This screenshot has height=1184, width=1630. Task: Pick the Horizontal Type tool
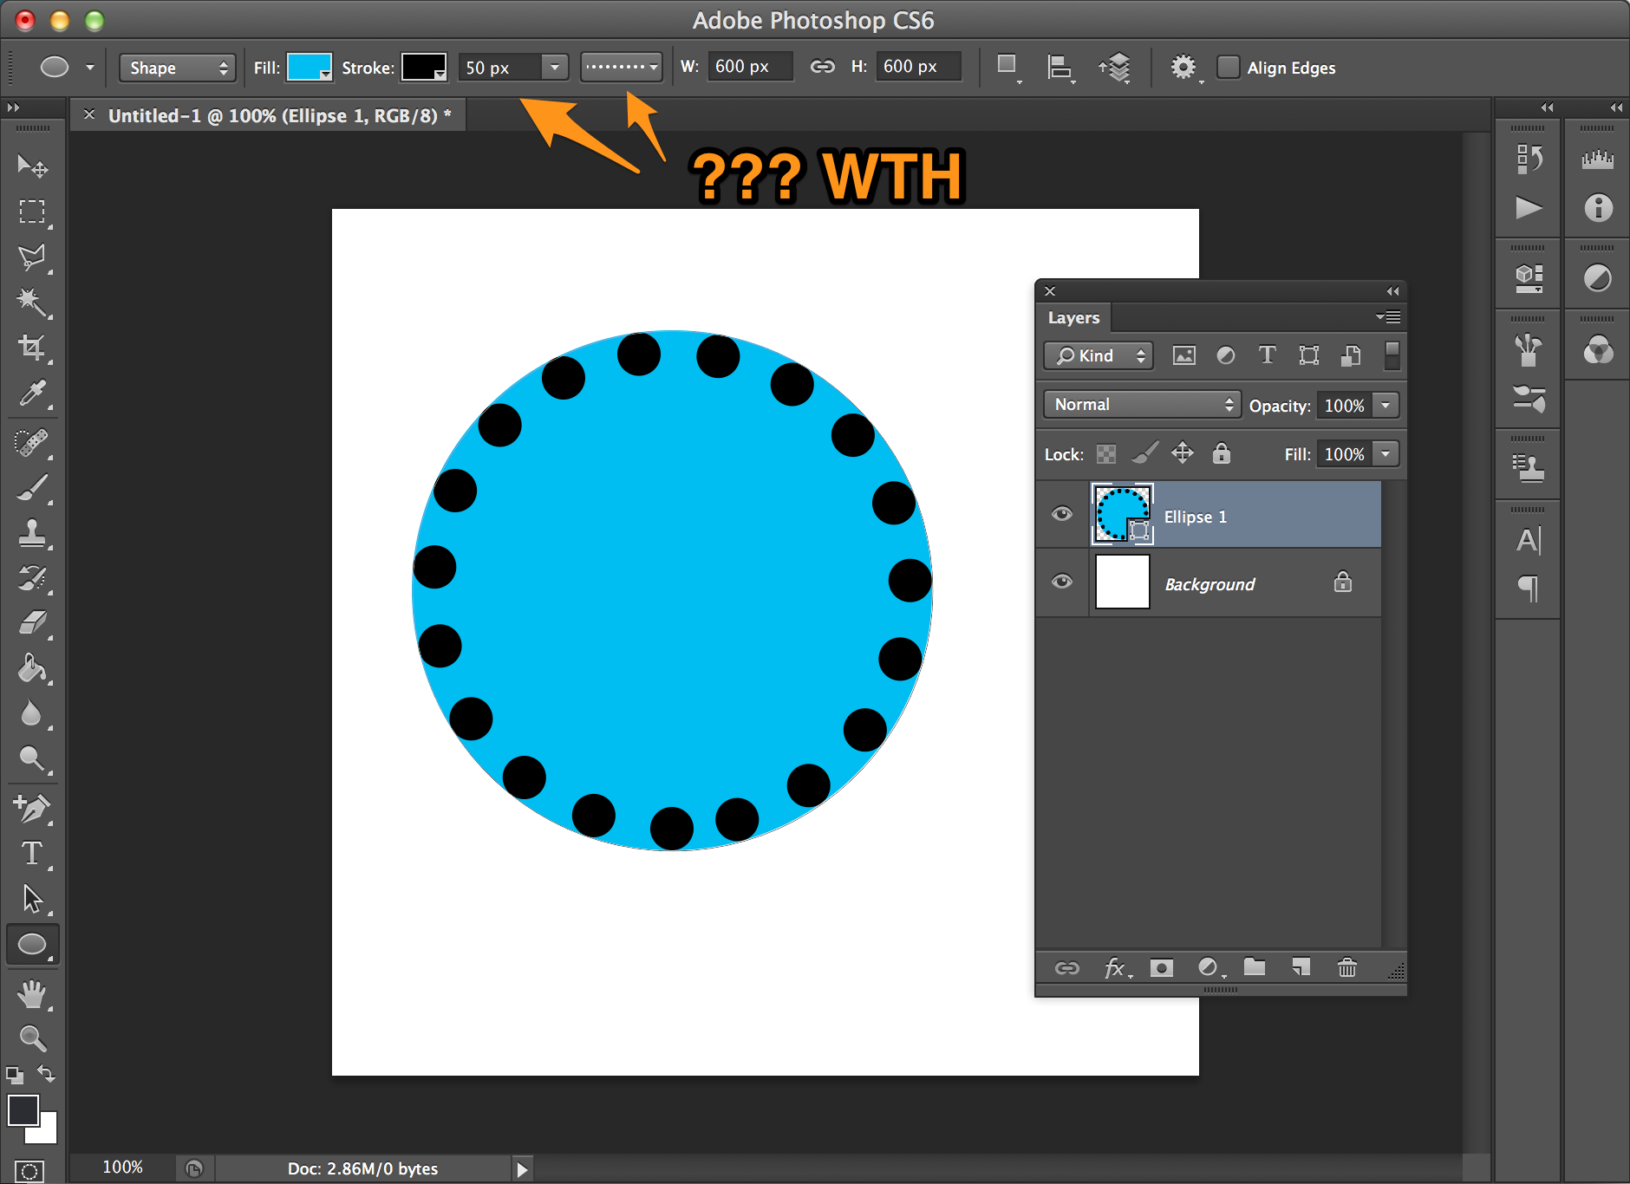(32, 855)
